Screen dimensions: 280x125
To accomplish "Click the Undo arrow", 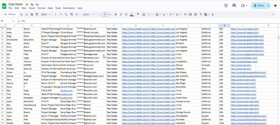I will point(21,14).
